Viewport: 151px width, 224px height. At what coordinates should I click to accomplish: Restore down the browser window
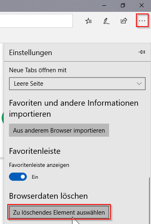[x=123, y=6]
